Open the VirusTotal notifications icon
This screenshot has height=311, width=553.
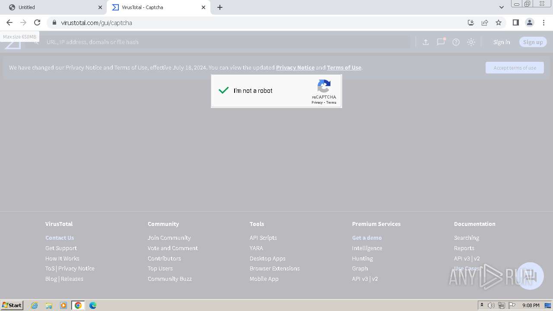tap(441, 42)
